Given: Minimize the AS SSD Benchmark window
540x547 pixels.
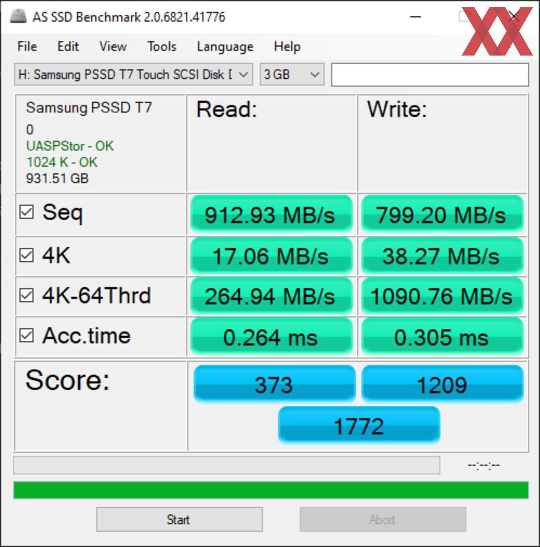Looking at the screenshot, I should [x=415, y=17].
